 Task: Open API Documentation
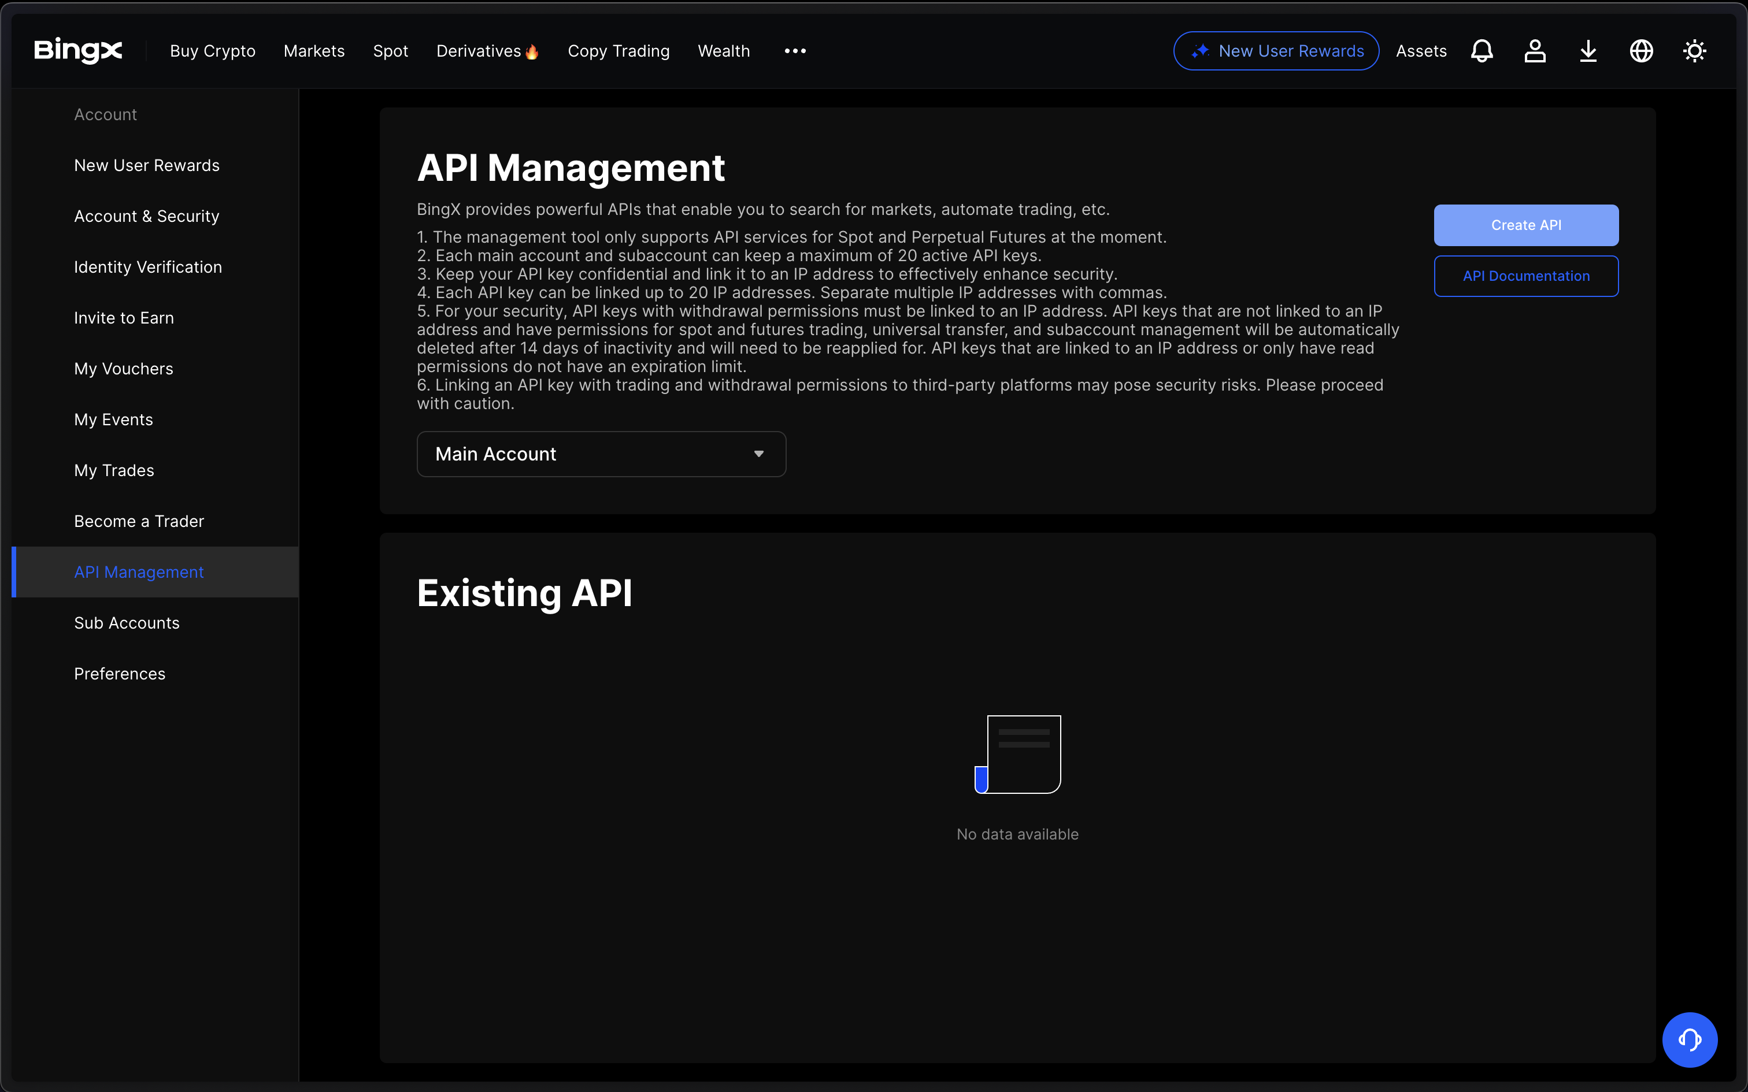pyautogui.click(x=1525, y=276)
